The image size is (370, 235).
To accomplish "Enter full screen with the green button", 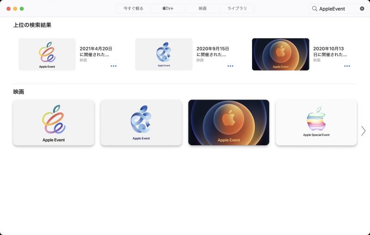I will click(x=22, y=9).
